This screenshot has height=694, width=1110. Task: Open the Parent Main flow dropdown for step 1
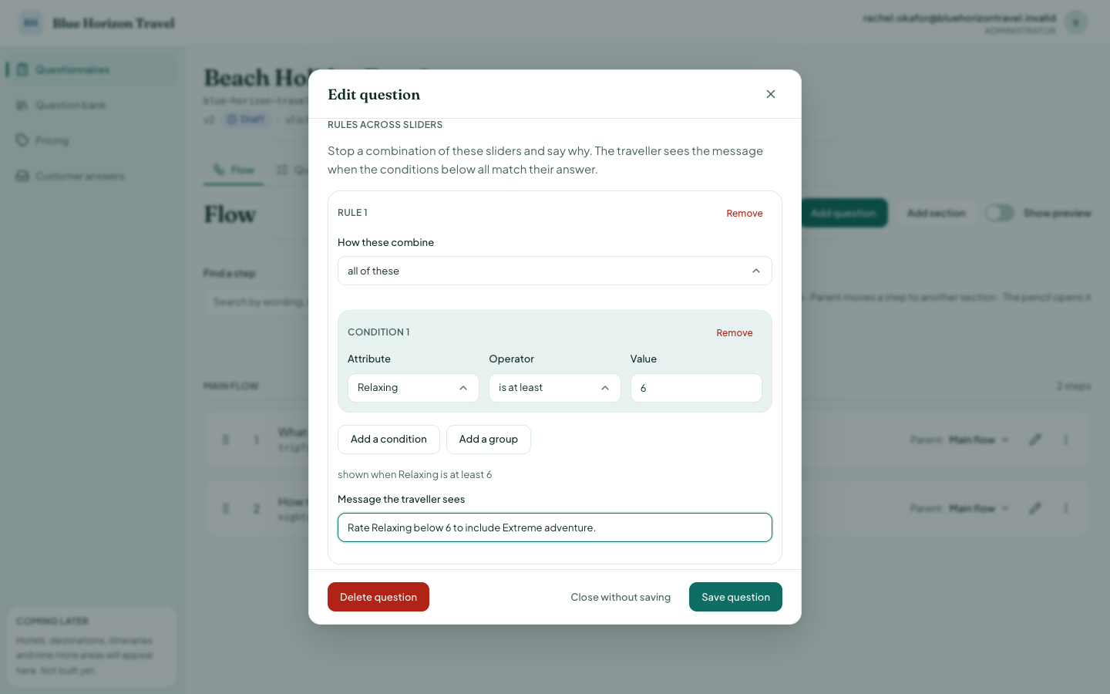(979, 440)
